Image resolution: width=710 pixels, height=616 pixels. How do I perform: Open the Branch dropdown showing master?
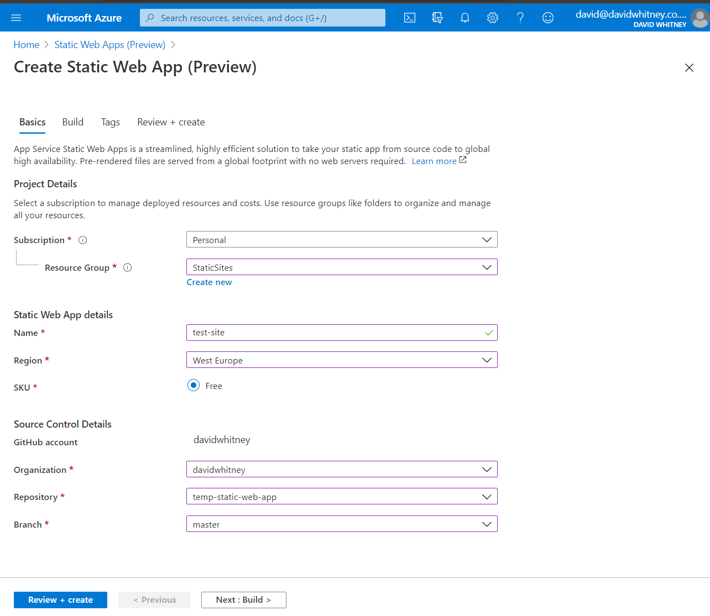pos(342,524)
